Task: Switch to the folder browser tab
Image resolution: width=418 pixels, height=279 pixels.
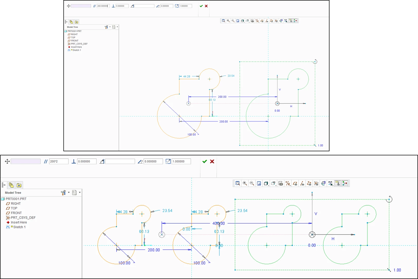Action: coord(11,185)
